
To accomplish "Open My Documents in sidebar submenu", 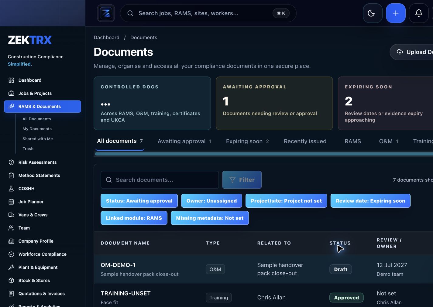I will pos(37,129).
